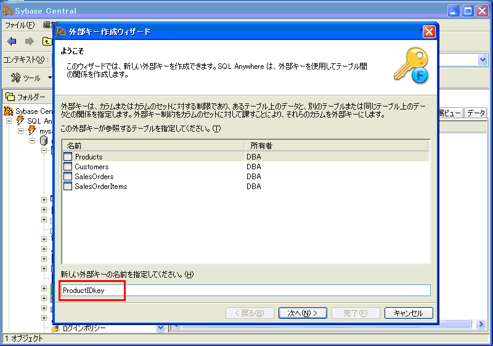
Task: Collapse the SQL Anywhere tree node
Action: click(x=9, y=121)
